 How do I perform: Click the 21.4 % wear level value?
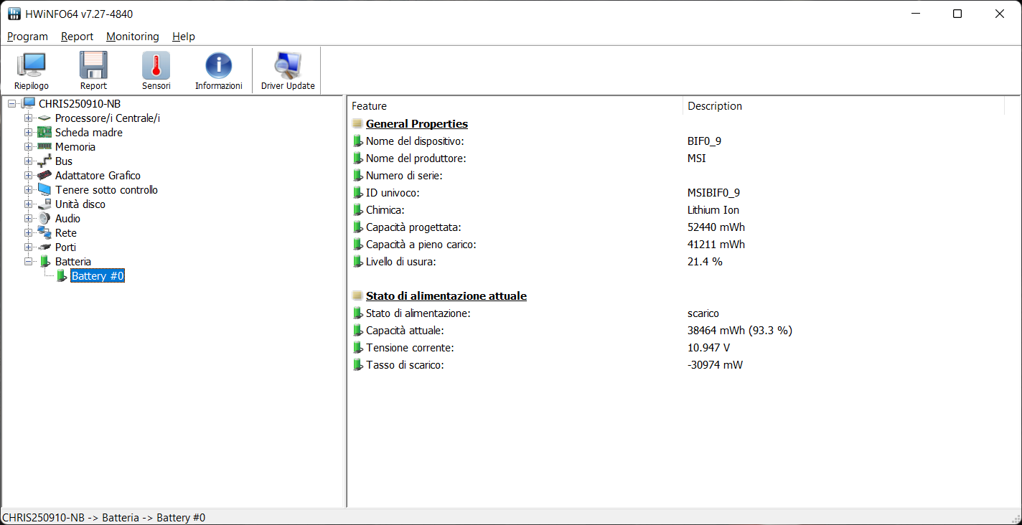click(x=705, y=262)
